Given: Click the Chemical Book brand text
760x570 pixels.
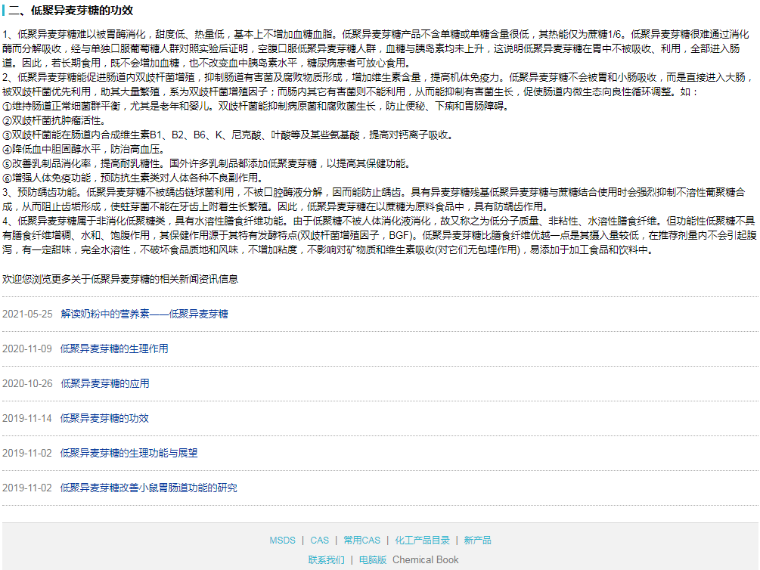Looking at the screenshot, I should coord(425,559).
